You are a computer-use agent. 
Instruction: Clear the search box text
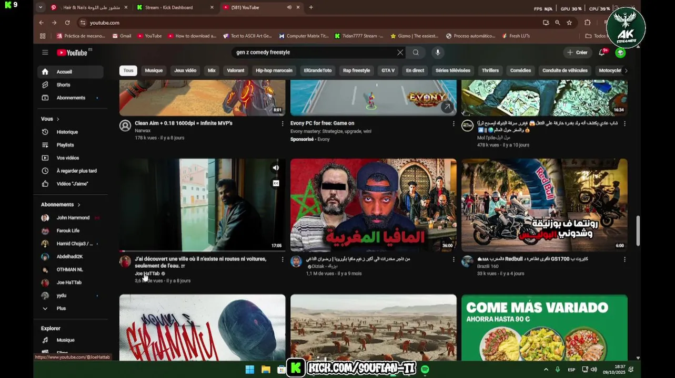click(400, 52)
